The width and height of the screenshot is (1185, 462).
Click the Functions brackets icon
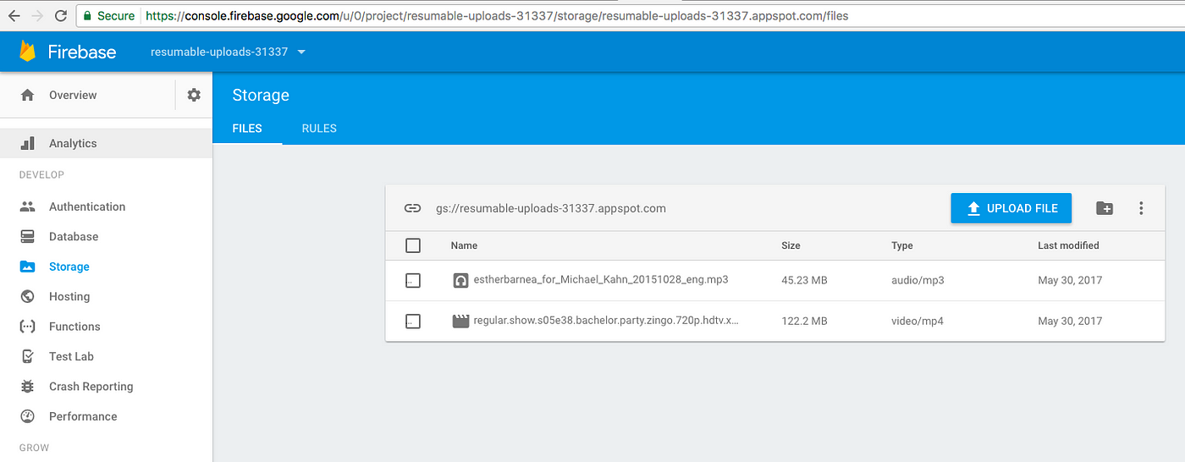pos(27,327)
